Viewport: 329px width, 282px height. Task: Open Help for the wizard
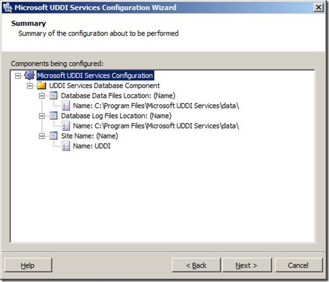point(28,265)
